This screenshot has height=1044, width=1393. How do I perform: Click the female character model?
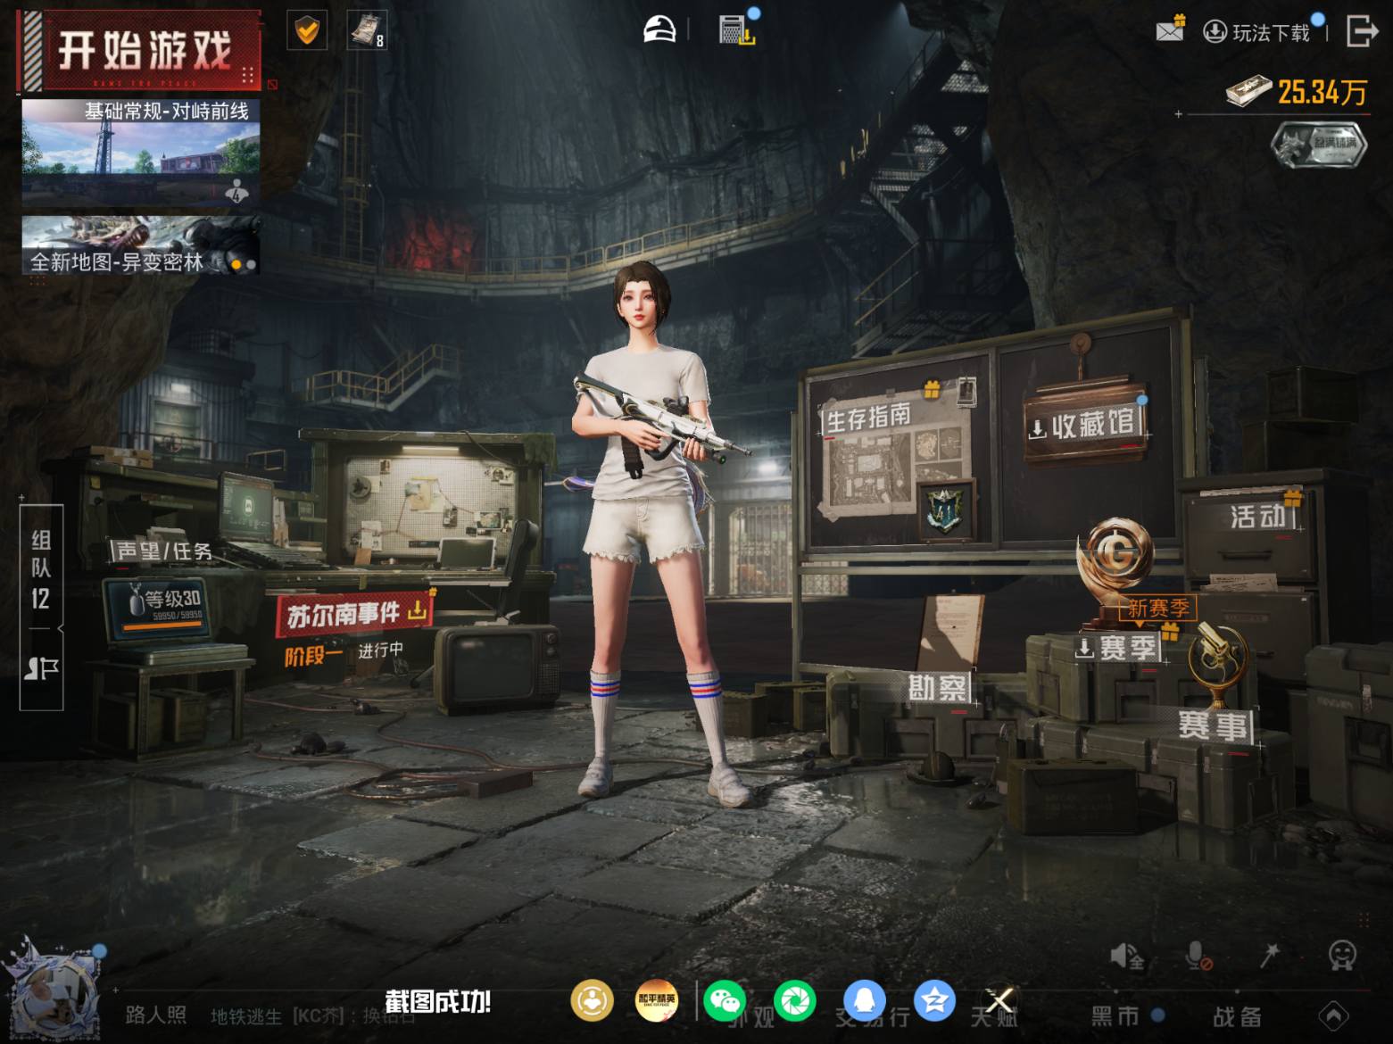(650, 535)
